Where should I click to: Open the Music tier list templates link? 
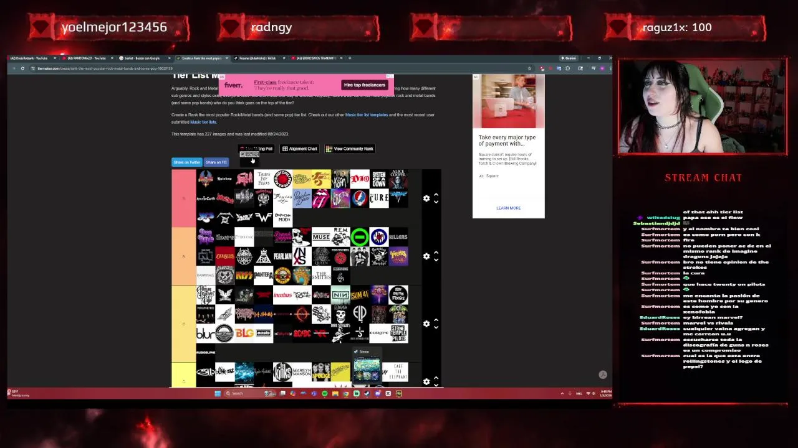point(367,114)
